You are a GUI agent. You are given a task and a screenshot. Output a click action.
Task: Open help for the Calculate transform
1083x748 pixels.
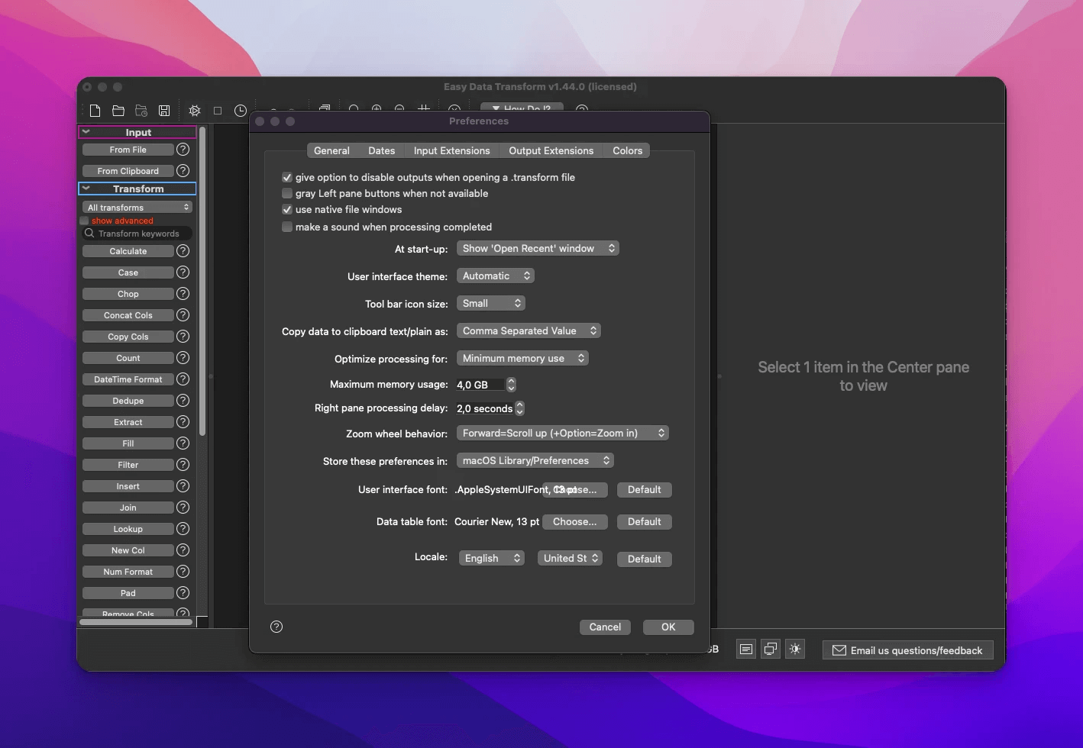click(x=183, y=251)
